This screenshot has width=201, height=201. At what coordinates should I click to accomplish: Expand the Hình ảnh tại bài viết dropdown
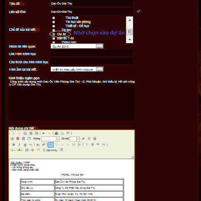[x=99, y=69]
